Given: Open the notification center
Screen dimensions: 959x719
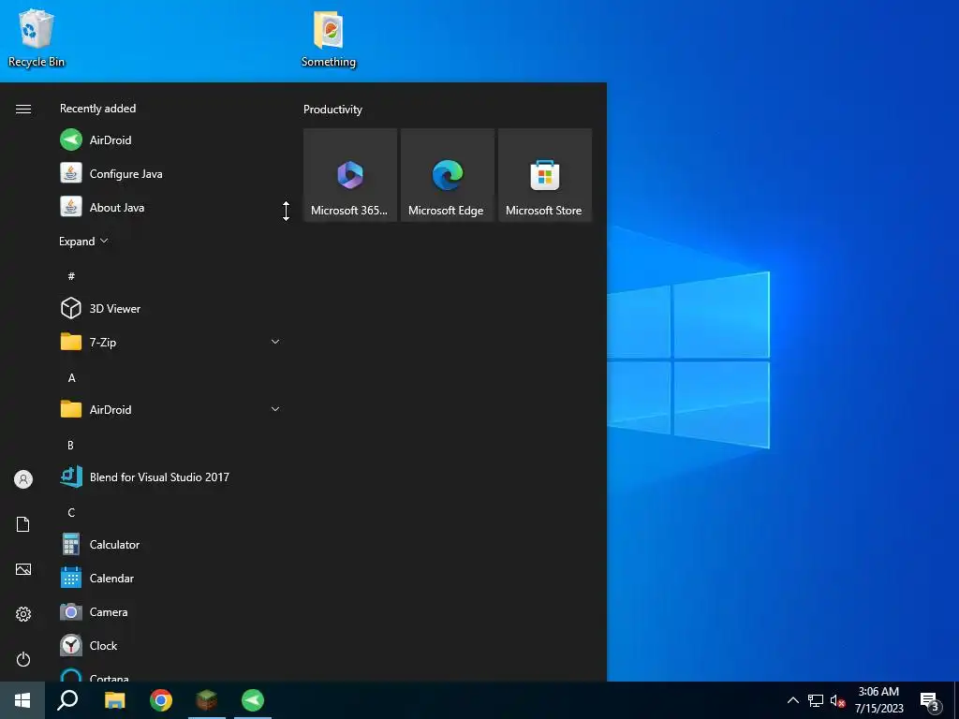Looking at the screenshot, I should click(930, 701).
